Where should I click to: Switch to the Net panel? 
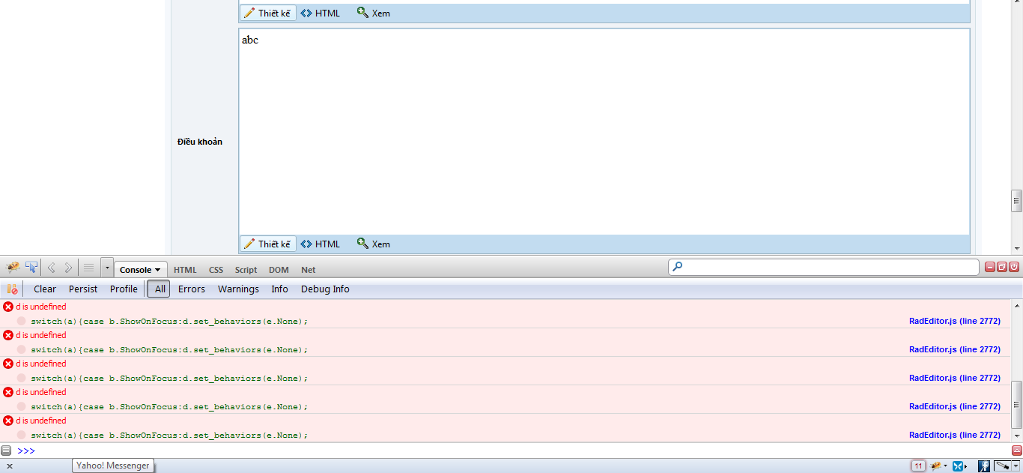tap(308, 270)
